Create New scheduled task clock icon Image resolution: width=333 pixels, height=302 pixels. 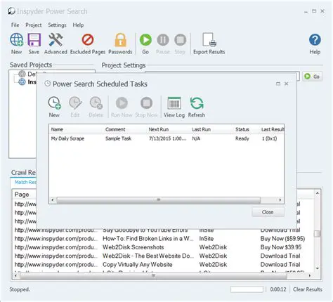click(x=54, y=103)
